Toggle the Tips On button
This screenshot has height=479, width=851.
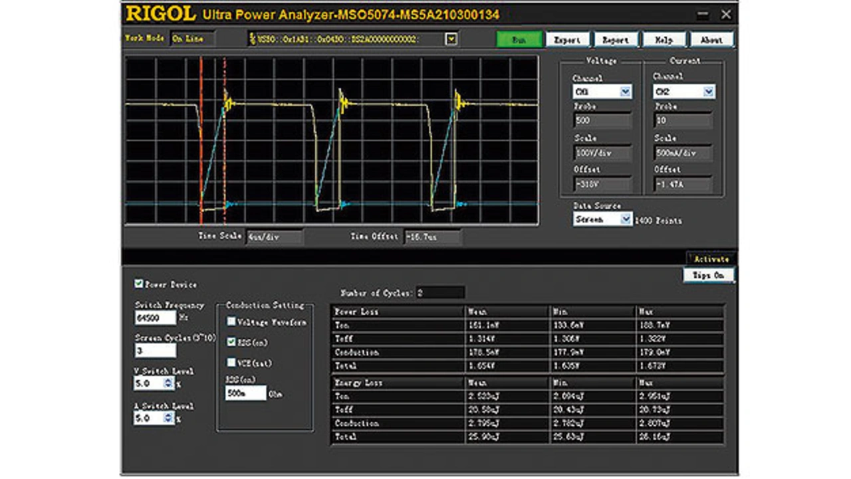pos(709,275)
